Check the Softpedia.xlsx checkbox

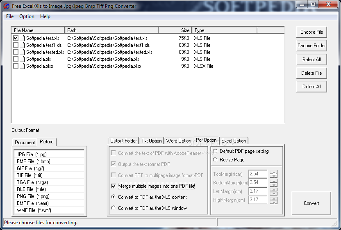(x=16, y=66)
